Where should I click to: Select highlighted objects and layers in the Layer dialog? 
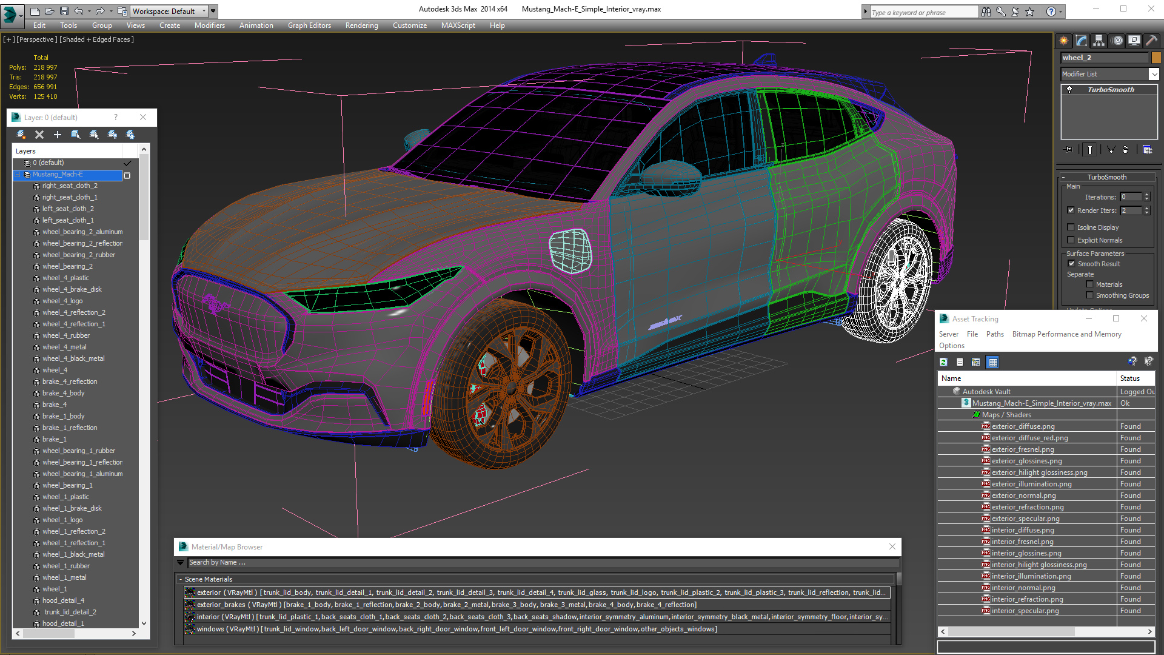(x=76, y=135)
